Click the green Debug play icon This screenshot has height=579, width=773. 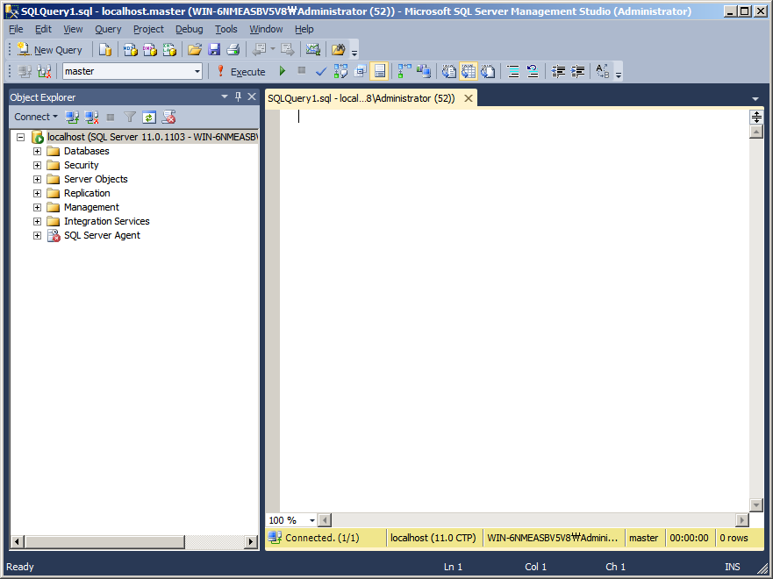[283, 71]
